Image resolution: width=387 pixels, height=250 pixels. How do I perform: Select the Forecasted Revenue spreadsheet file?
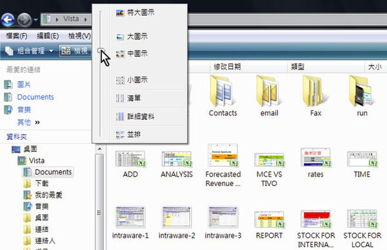coord(223,166)
